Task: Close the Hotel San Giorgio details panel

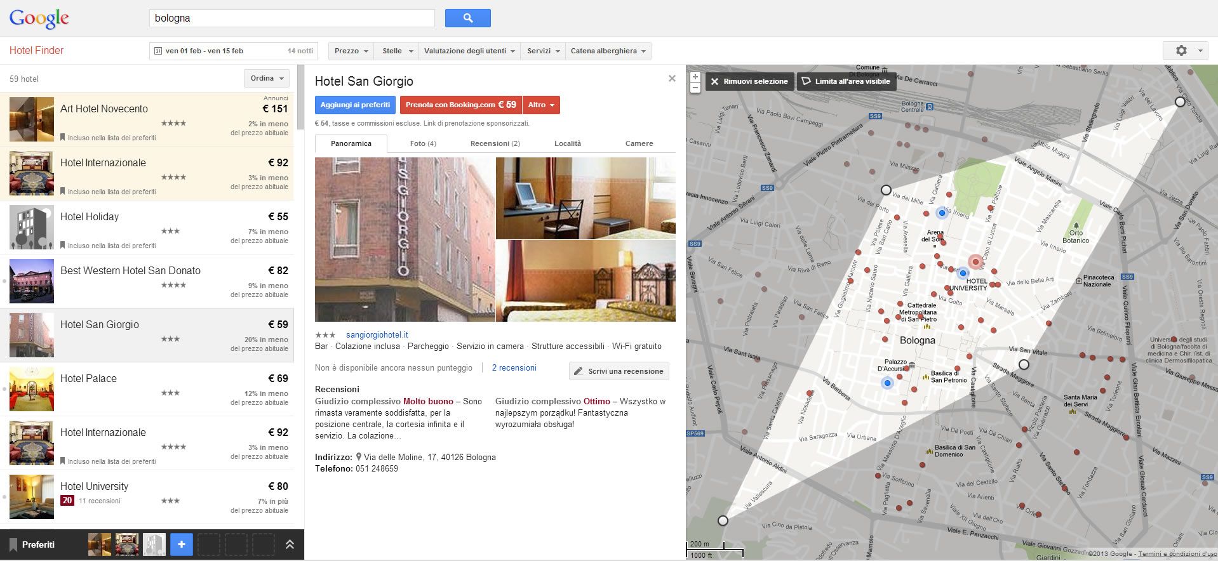Action: point(672,79)
